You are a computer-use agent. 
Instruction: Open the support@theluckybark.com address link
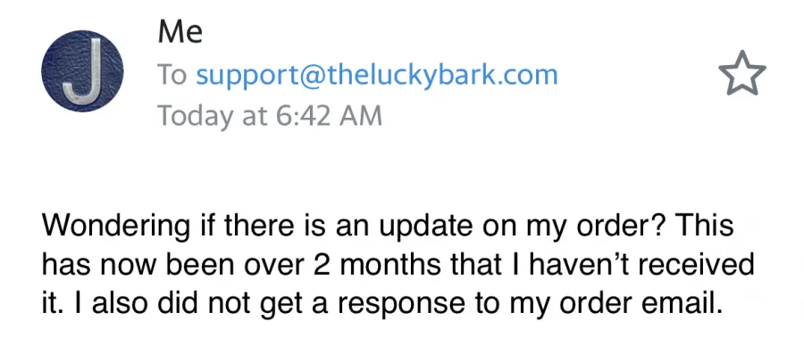(x=377, y=75)
